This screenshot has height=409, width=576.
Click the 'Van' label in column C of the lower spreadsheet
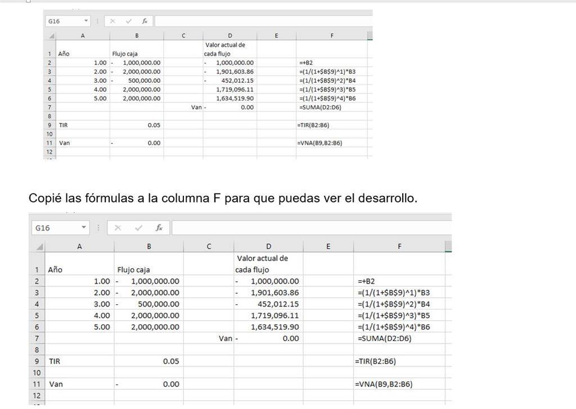coord(225,339)
